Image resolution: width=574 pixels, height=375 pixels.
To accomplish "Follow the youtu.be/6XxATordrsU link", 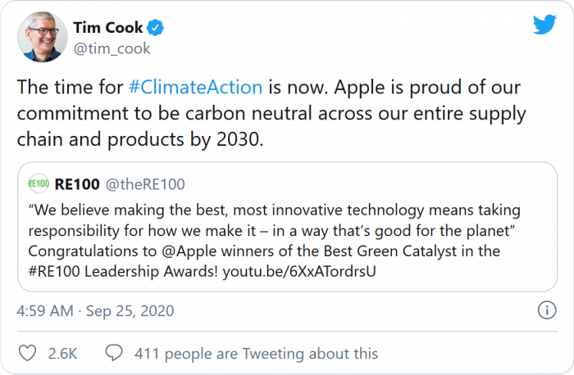I will click(292, 269).
